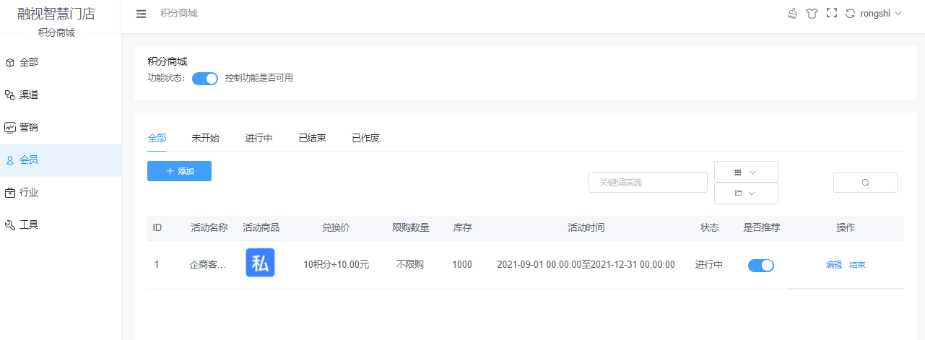Screen dimensions: 925x340
Task: Open the theme shirt icon
Action: tap(812, 13)
